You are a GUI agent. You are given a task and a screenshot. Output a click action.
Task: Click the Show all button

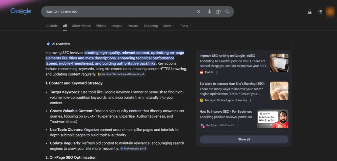pyautogui.click(x=244, y=139)
